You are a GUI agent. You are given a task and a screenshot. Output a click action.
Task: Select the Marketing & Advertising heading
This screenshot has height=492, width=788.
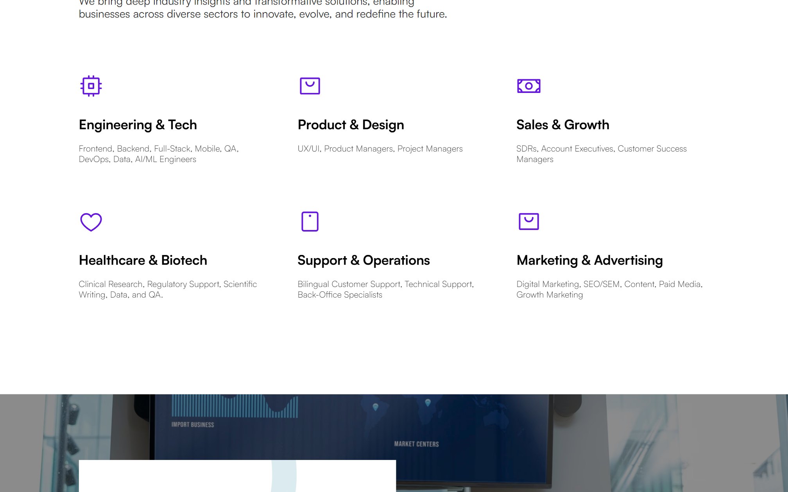click(590, 260)
